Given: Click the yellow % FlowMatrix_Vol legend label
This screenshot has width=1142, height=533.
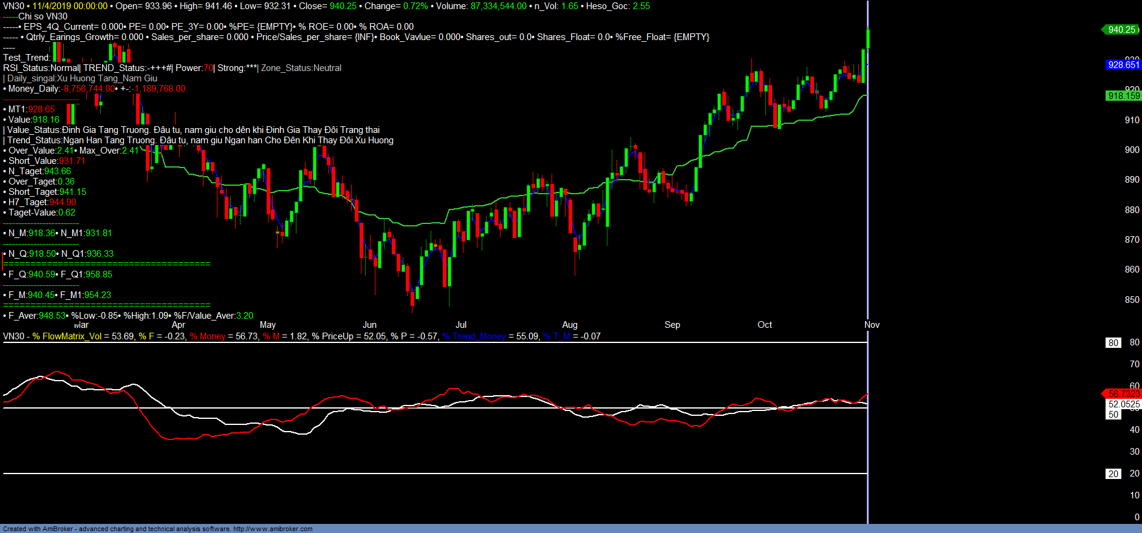Looking at the screenshot, I should pos(67,336).
